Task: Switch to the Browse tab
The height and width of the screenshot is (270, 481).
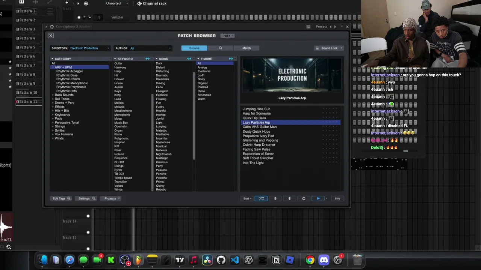Action: 194,48
